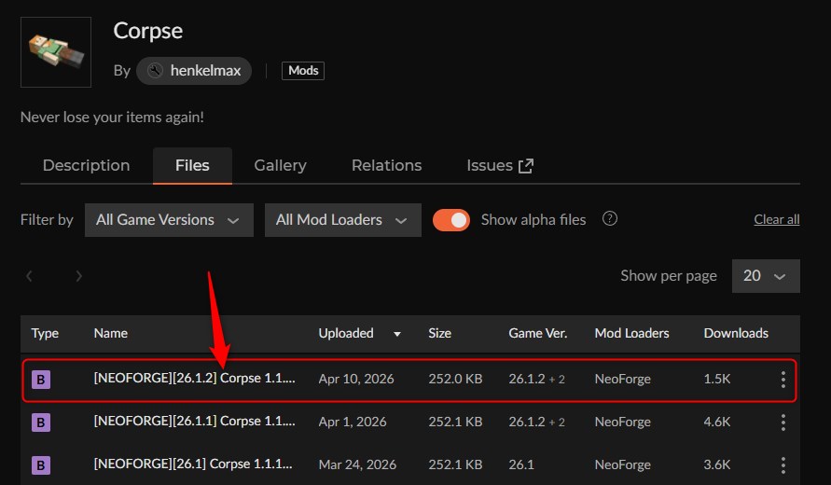Screen dimensions: 831x485
Task: Go to next page arrow
Action: pyautogui.click(x=79, y=276)
